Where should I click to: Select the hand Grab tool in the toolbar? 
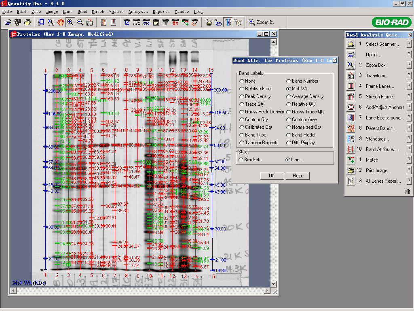click(x=61, y=22)
